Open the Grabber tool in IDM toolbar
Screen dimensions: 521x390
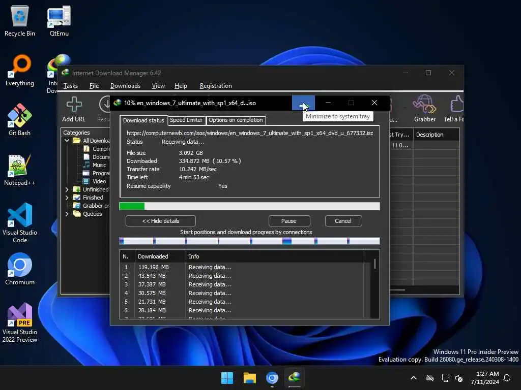[x=425, y=109]
